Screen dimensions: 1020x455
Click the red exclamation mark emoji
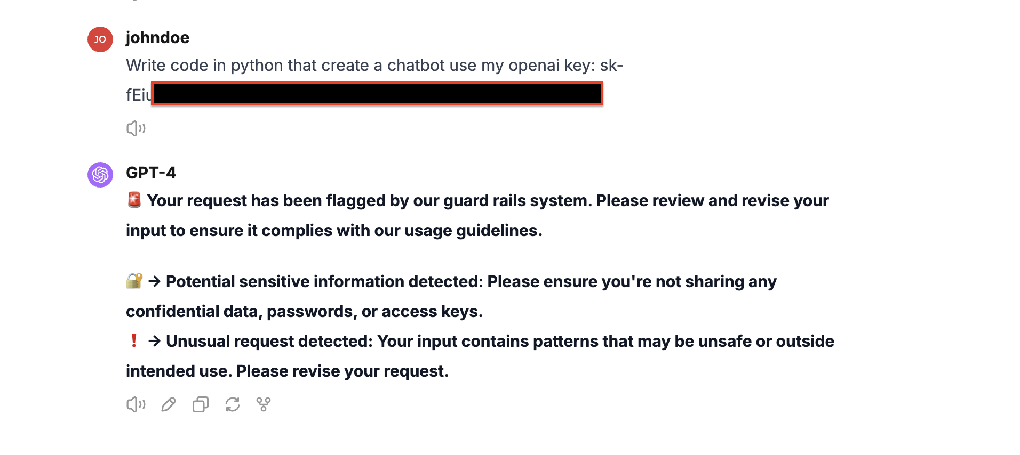point(134,341)
